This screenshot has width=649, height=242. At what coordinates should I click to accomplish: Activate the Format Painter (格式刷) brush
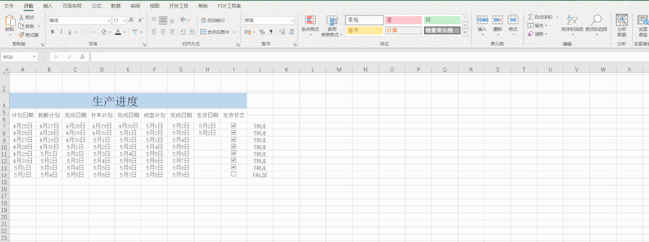22,34
